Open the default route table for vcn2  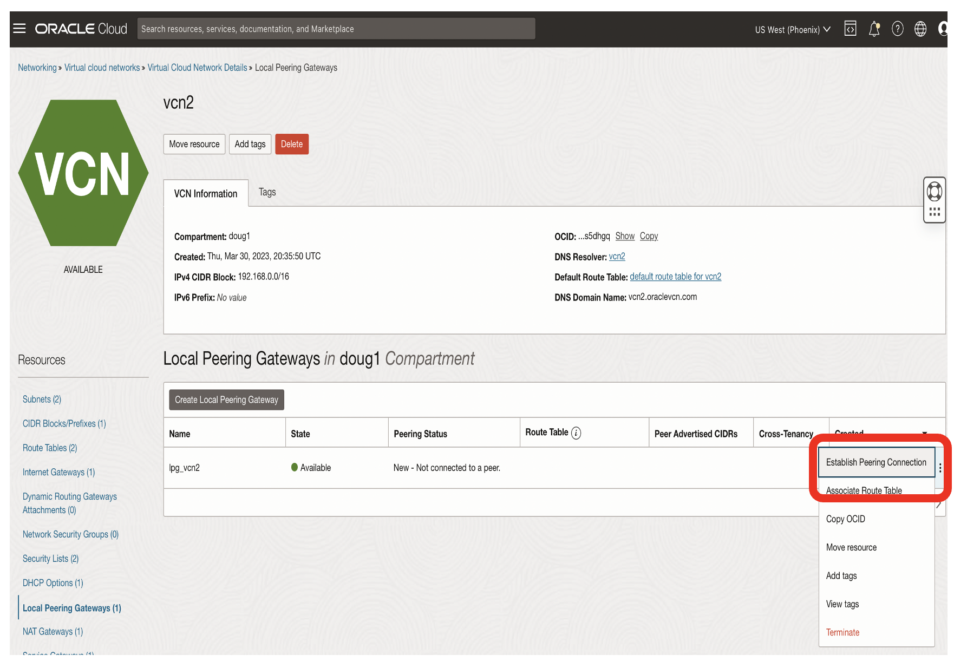[x=676, y=276]
